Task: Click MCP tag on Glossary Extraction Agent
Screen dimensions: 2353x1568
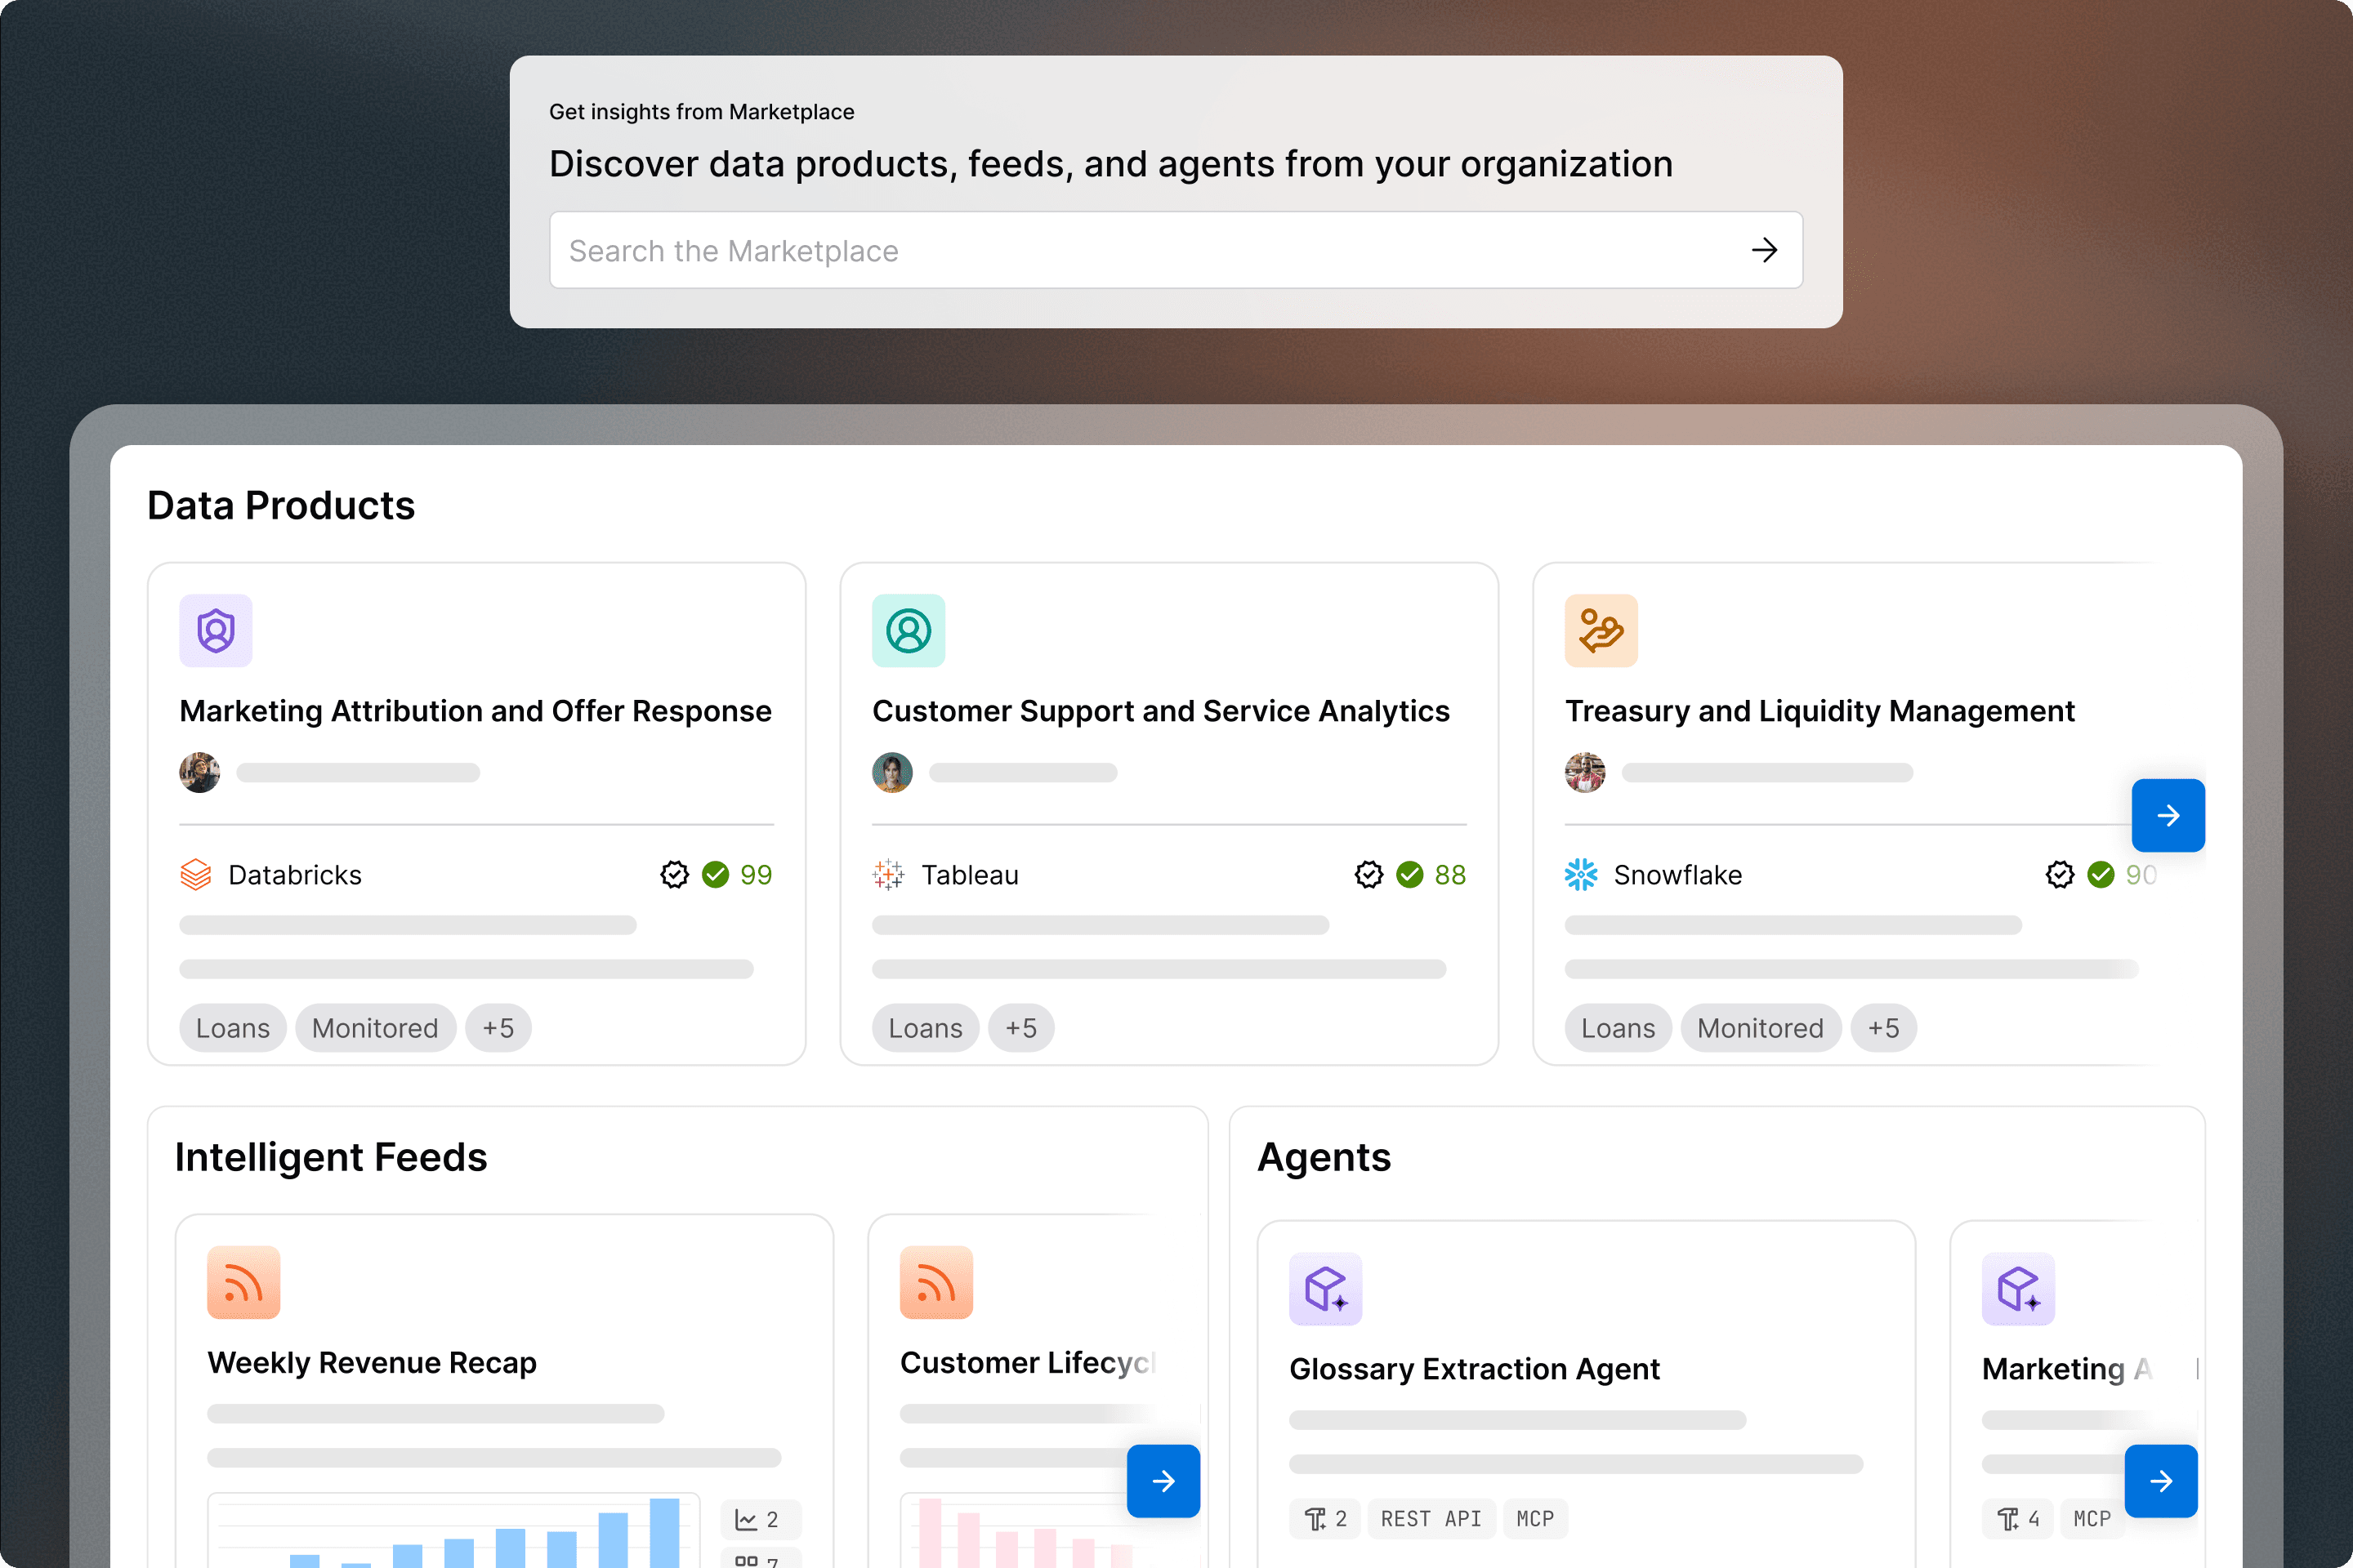Action: tap(1536, 1519)
